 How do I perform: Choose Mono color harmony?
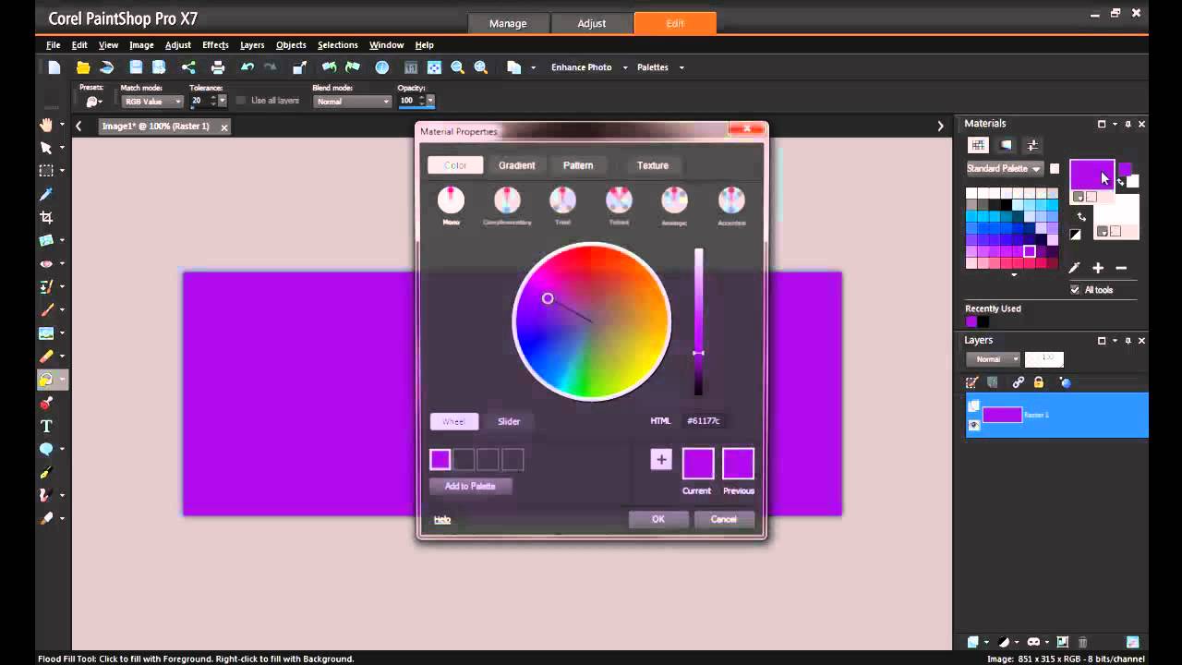(x=451, y=200)
